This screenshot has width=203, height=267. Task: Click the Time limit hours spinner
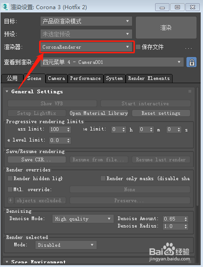(x=124, y=130)
